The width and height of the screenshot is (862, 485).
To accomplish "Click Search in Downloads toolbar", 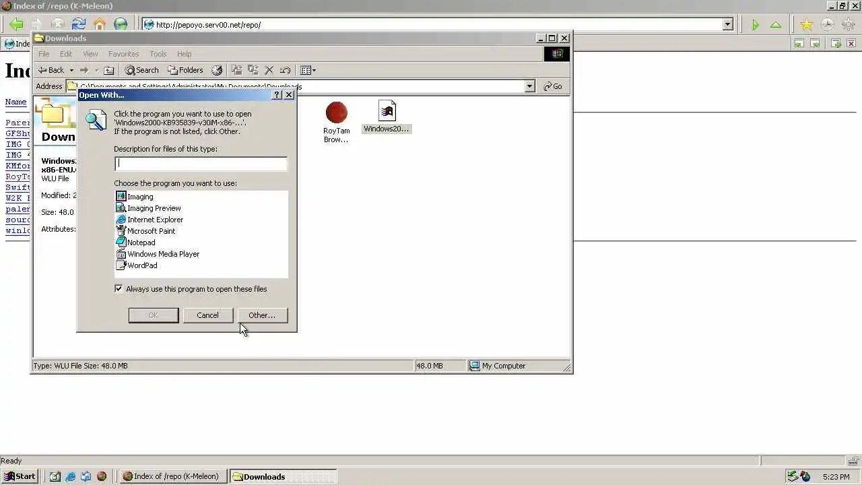I will point(141,70).
